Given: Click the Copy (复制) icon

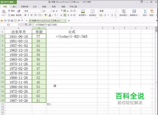Looking at the screenshot, I should (x=9, y=15).
